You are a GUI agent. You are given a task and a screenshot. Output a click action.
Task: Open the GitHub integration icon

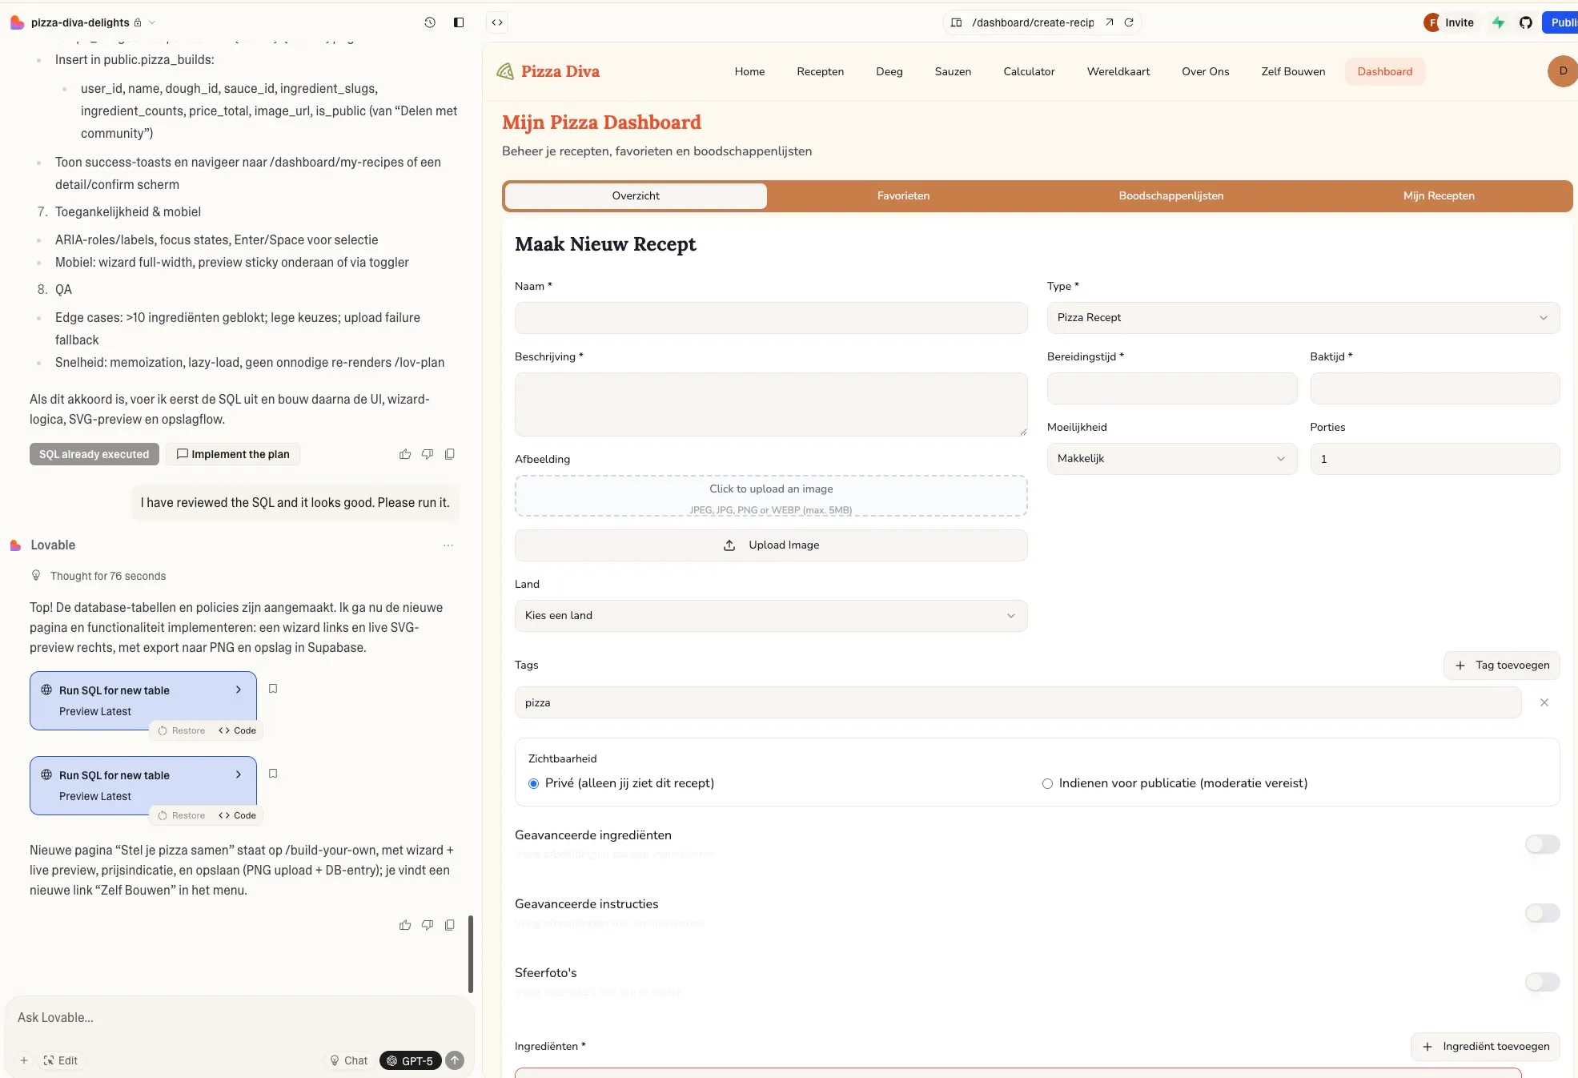(1526, 22)
